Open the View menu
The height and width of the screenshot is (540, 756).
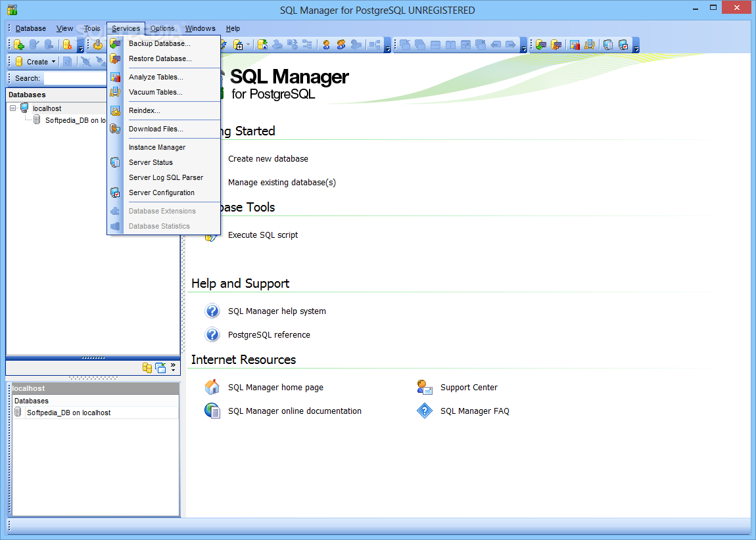64,28
